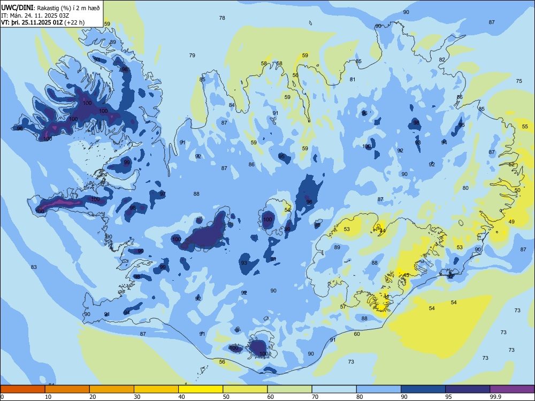Click the dark orange 0–10 legend swatch
Image resolution: width=535 pixels, height=401 pixels.
[22, 389]
